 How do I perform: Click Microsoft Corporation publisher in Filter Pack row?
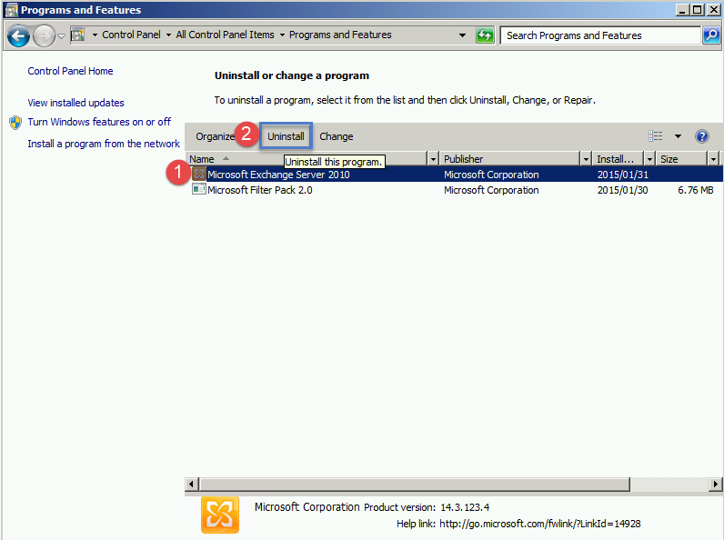coord(491,190)
